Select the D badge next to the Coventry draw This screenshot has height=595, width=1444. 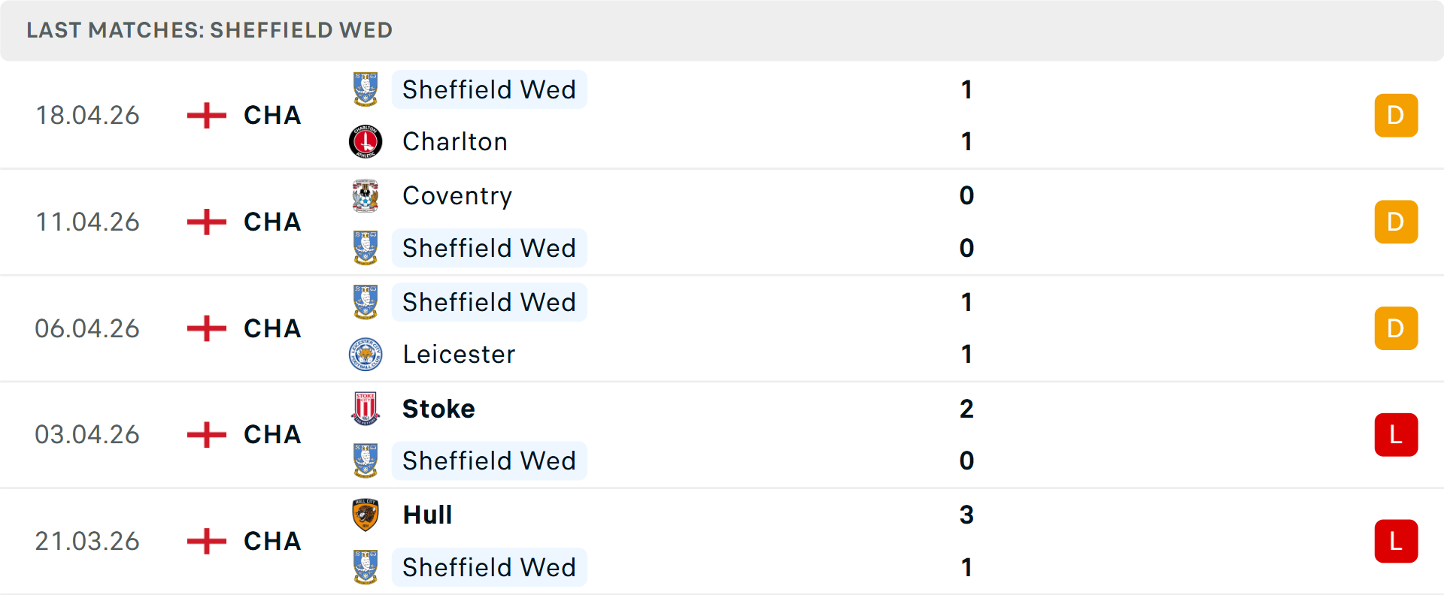[x=1396, y=222]
